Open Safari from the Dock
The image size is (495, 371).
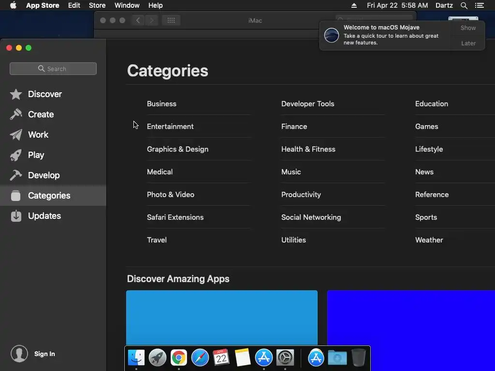[x=200, y=358]
